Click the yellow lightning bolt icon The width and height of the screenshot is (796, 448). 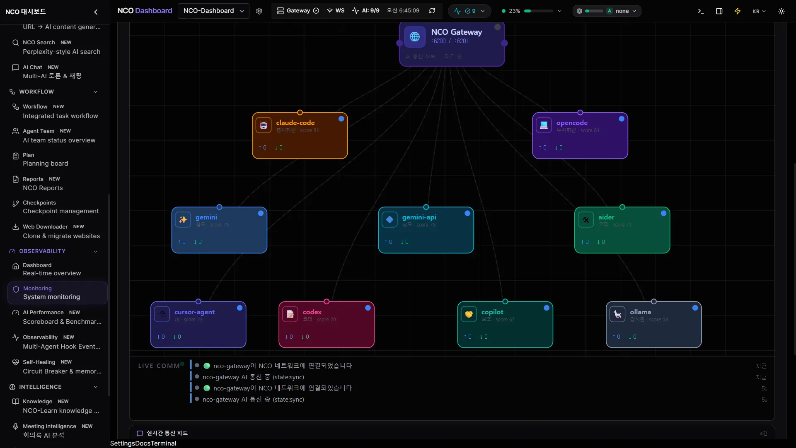(738, 11)
